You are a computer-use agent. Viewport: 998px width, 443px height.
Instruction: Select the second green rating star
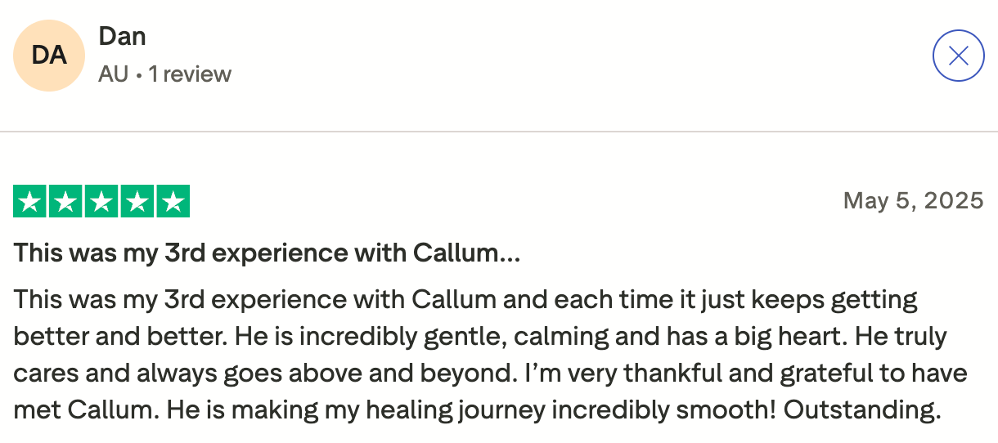tap(66, 202)
